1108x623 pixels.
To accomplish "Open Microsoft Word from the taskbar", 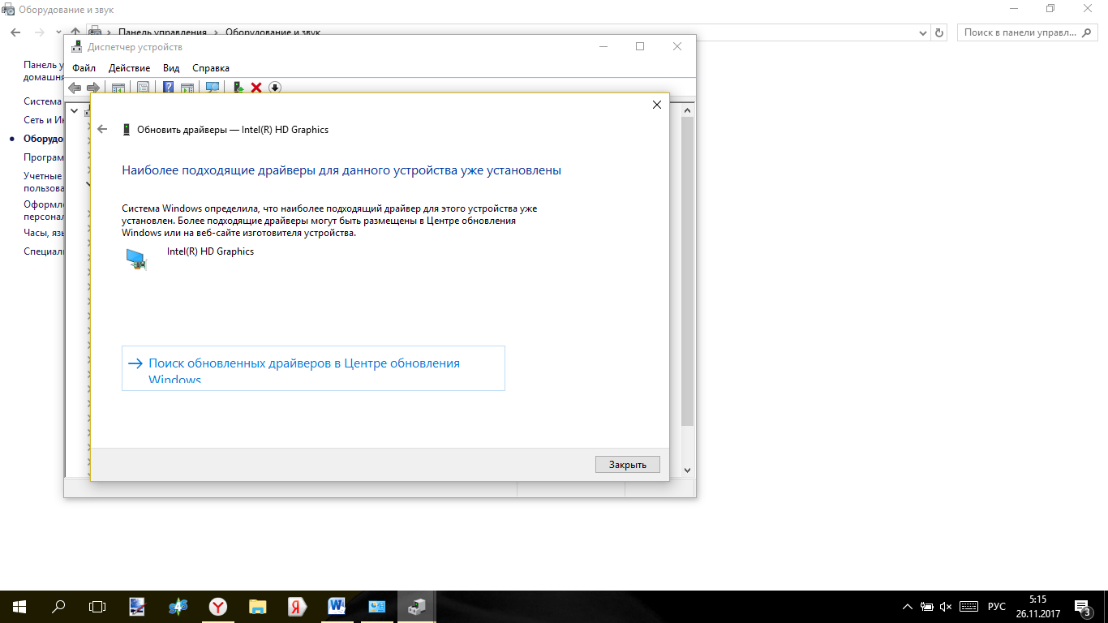I will coord(337,606).
